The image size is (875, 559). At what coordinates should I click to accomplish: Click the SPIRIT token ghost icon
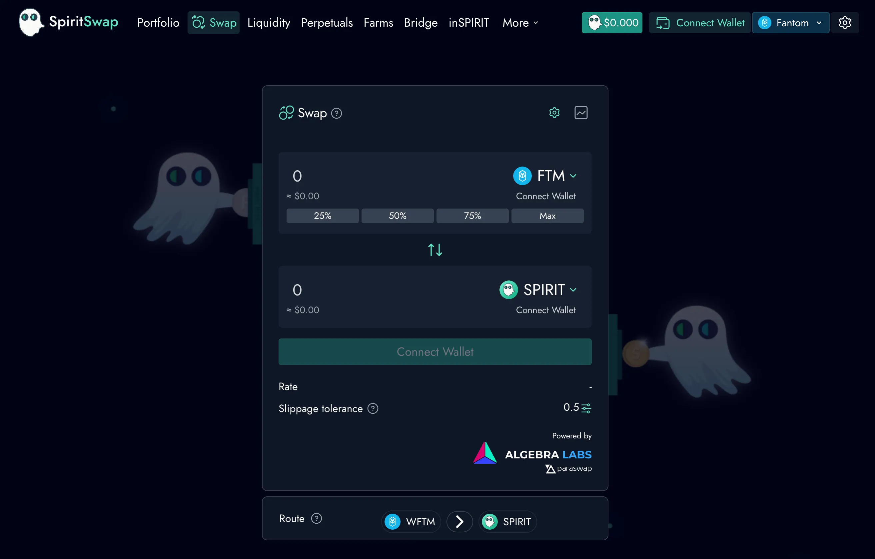(508, 290)
